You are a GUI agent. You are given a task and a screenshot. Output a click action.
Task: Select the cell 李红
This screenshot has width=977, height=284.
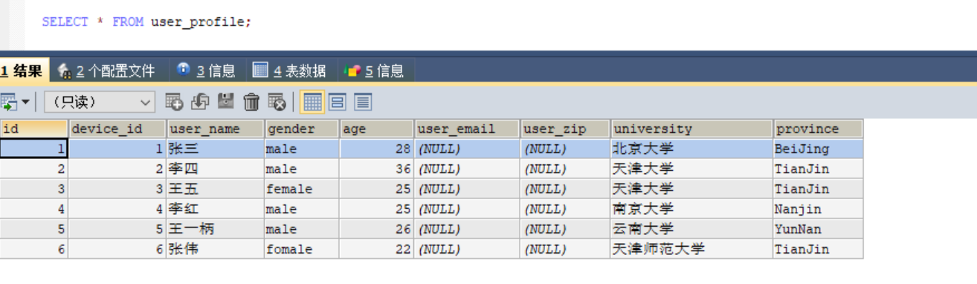click(216, 209)
